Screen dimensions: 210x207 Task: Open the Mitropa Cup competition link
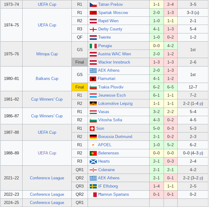(47, 54)
